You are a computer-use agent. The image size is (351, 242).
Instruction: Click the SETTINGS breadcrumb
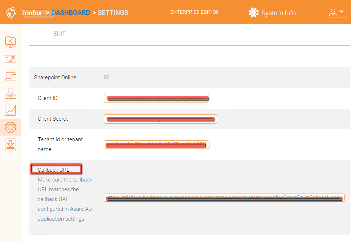[113, 13]
